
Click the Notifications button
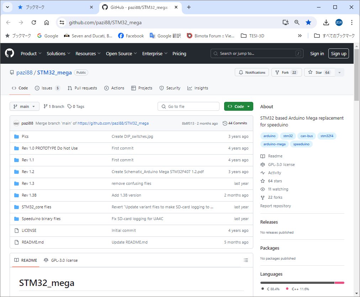252,72
